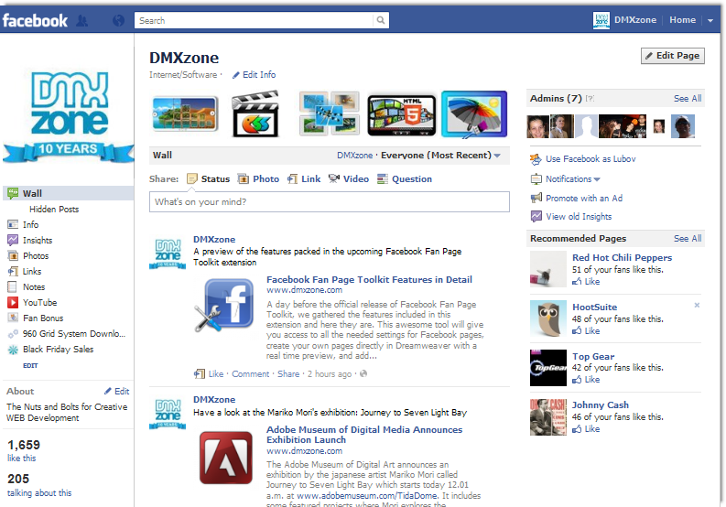This screenshot has height=507, width=726.
Task: Open Wall in left sidebar
Action: click(69, 193)
